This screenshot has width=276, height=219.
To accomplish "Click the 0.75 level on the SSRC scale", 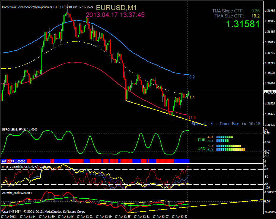I will coord(267,133).
